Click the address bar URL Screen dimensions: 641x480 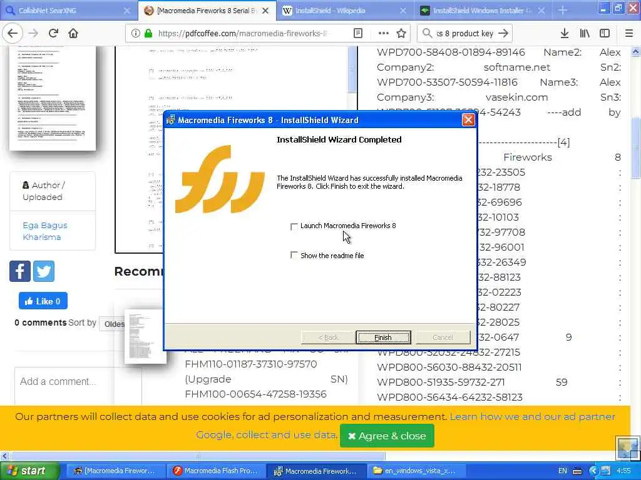pos(243,34)
